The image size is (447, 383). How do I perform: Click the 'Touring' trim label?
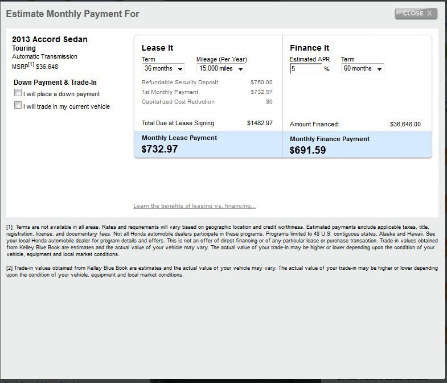pyautogui.click(x=24, y=48)
